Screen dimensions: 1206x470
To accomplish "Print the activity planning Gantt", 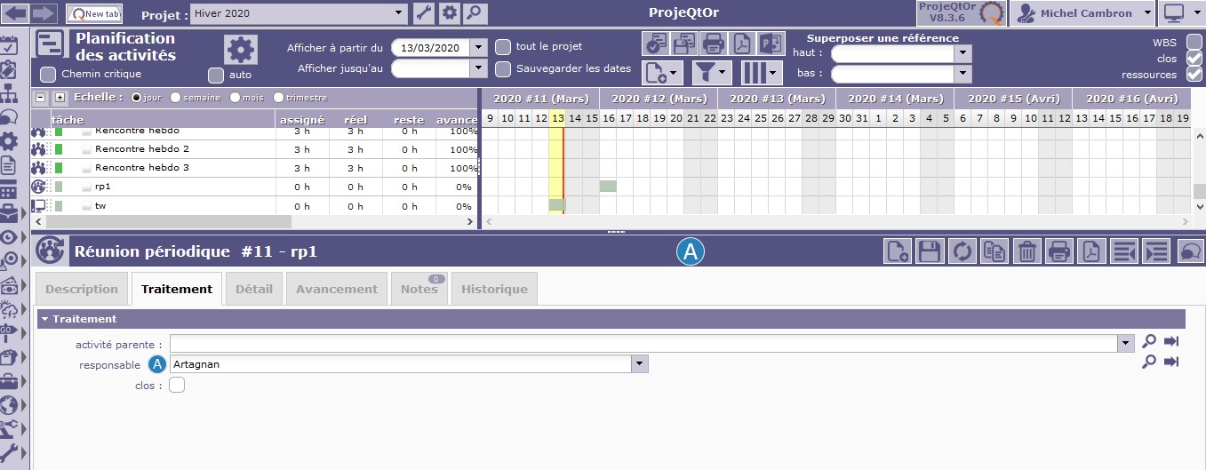I will [713, 43].
